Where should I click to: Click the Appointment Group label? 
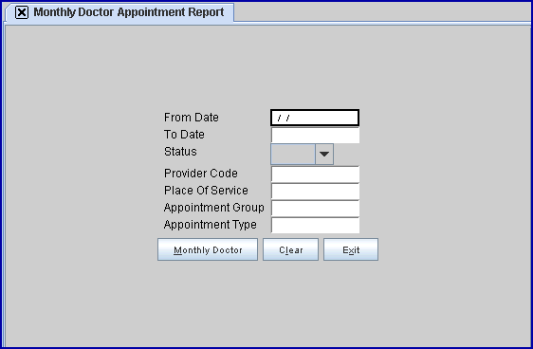coord(213,208)
